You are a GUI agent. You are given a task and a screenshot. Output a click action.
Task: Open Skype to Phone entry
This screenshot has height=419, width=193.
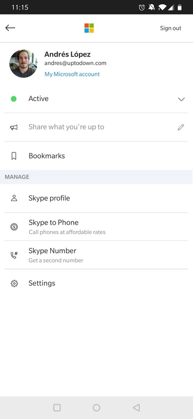[x=96, y=227]
